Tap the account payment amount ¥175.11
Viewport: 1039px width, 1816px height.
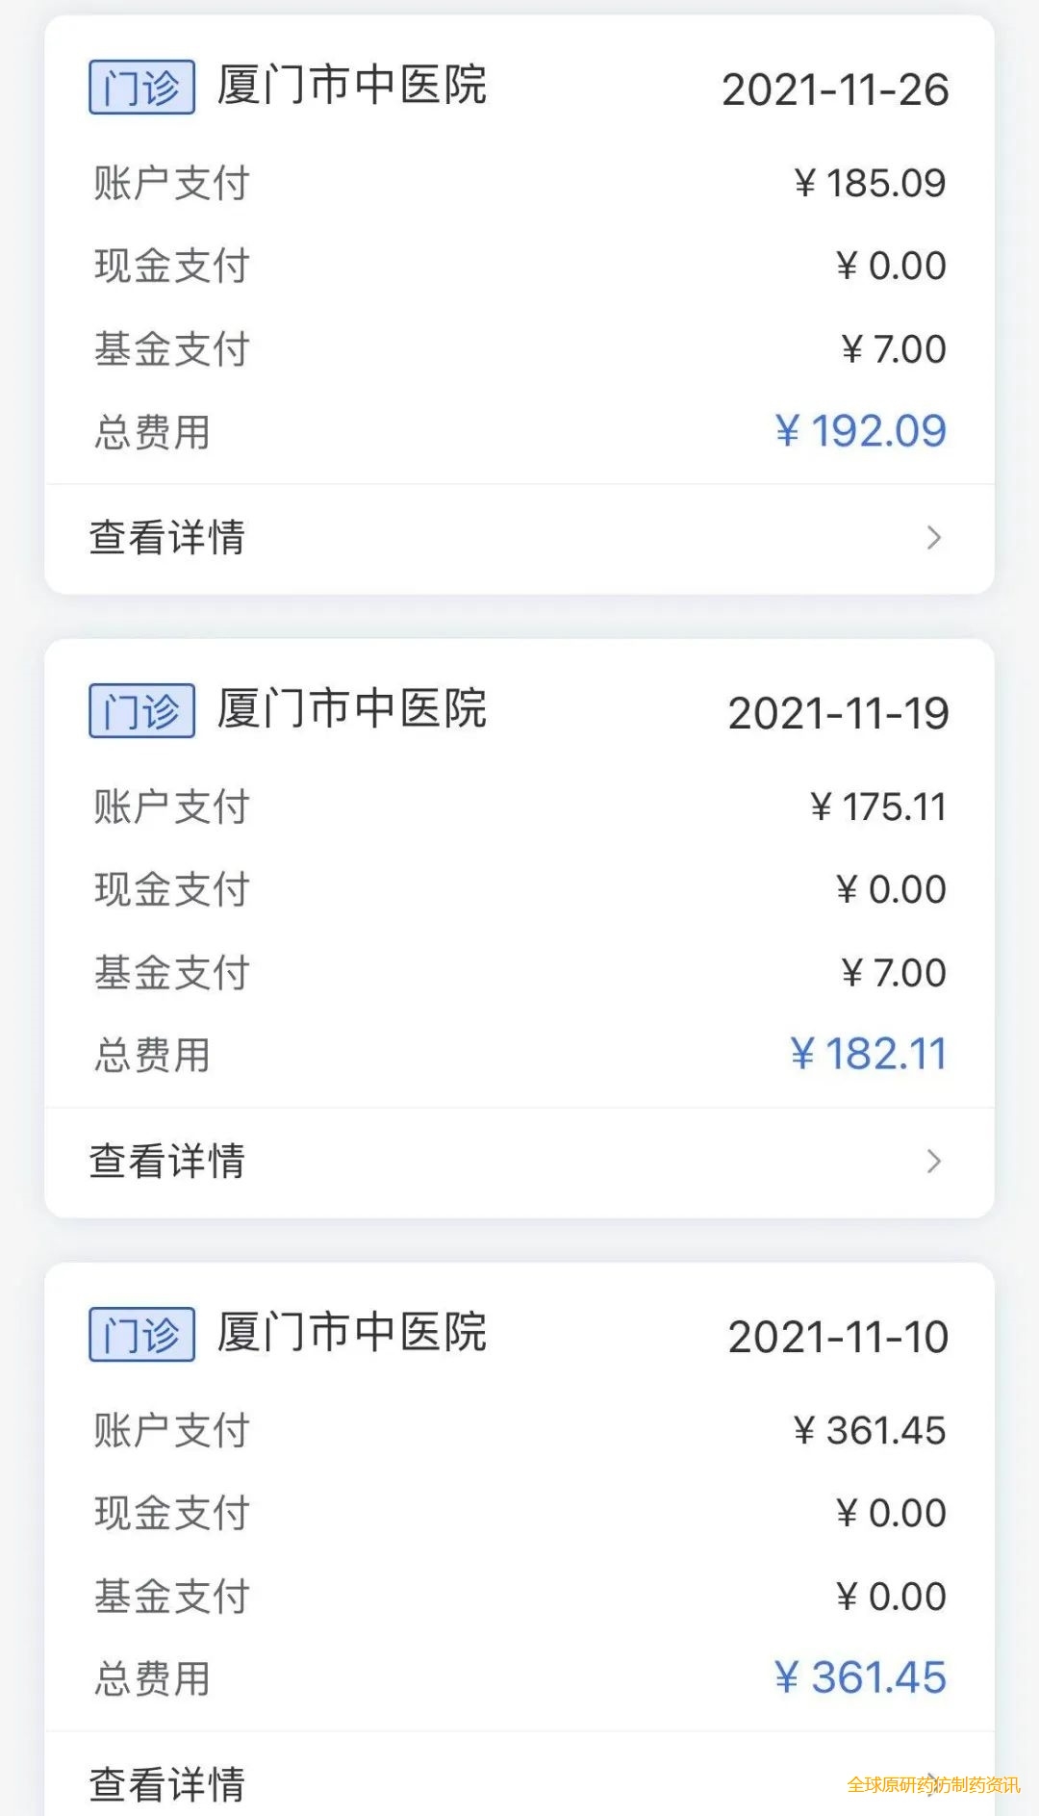click(877, 806)
